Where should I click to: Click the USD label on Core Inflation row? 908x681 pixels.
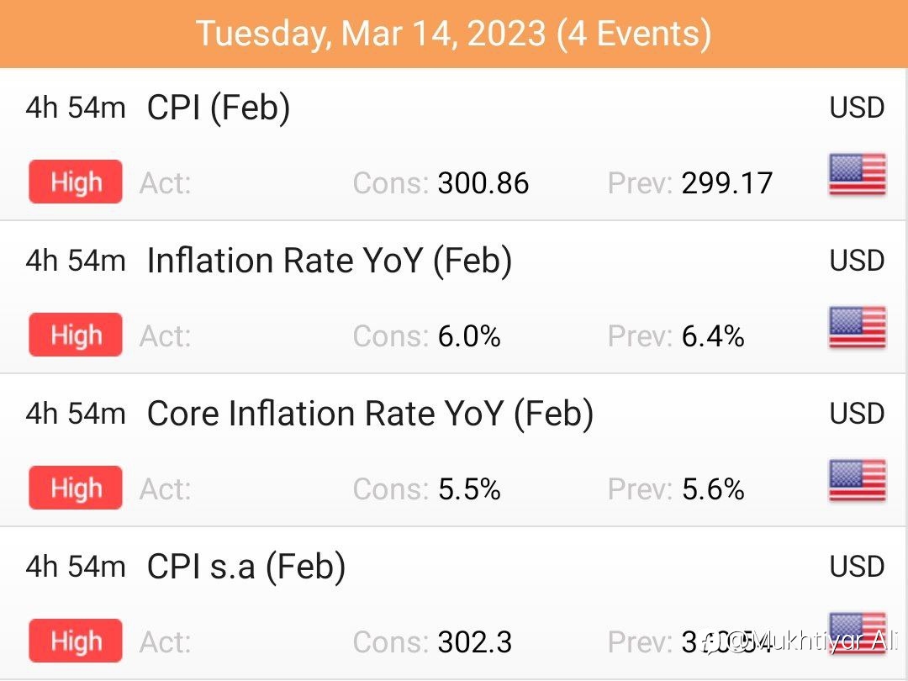pos(857,414)
